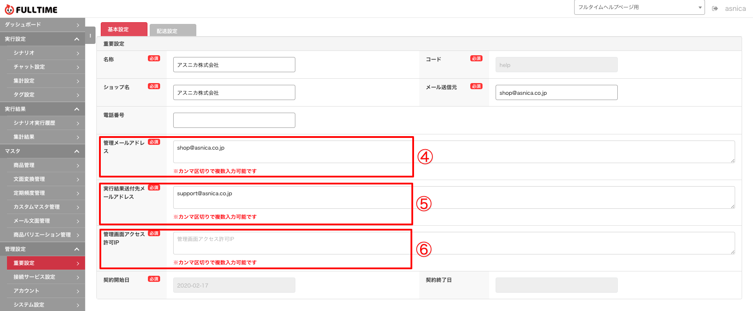The width and height of the screenshot is (753, 311).
Task: Open メール文面管理 in the sidebar
Action: [46, 221]
